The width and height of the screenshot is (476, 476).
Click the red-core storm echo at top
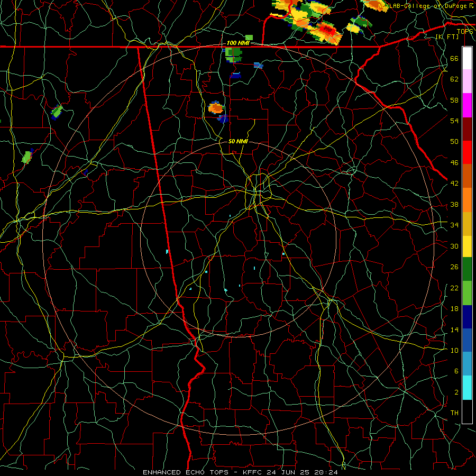pos(327,31)
